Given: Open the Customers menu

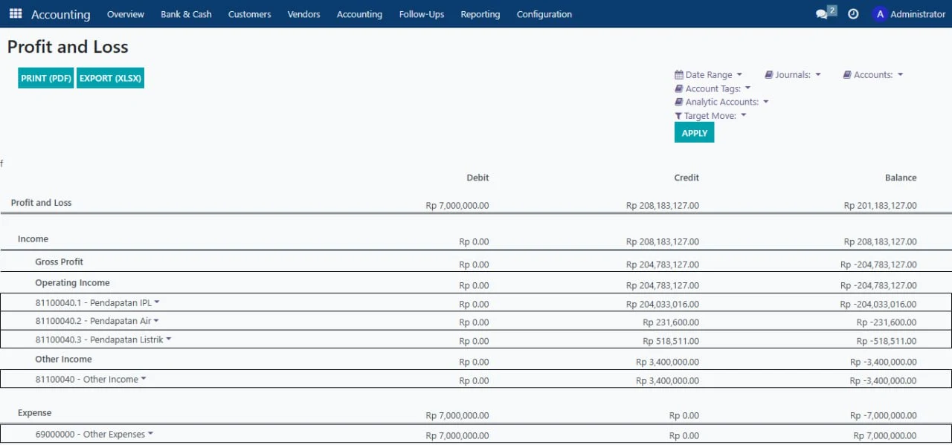Looking at the screenshot, I should pos(250,14).
